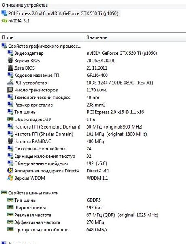This screenshot has width=186, height=244.
Task: Click the 400 МГц RAMDAC value
Action: tap(95, 142)
